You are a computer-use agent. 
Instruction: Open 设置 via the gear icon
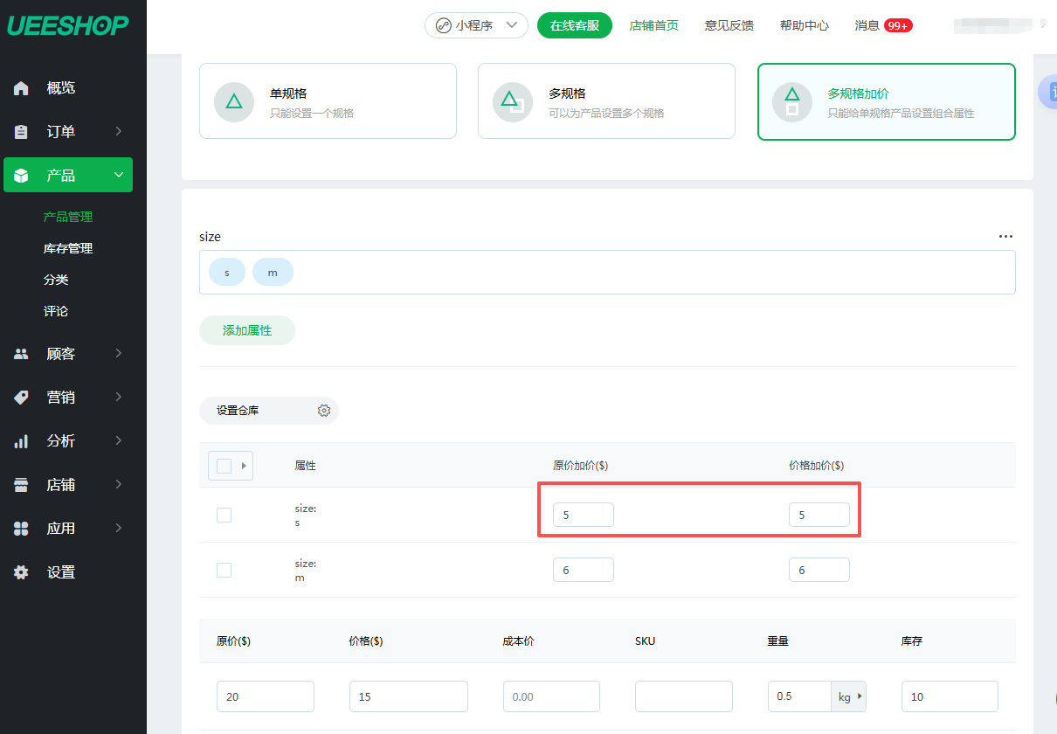[22, 572]
